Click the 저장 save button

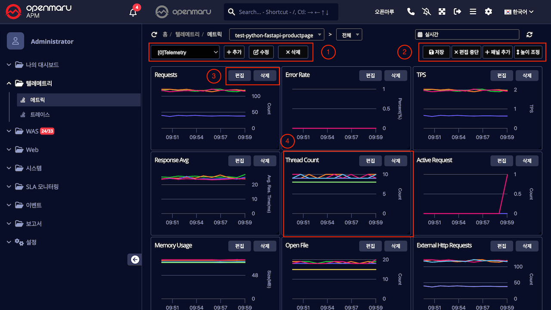pos(436,53)
